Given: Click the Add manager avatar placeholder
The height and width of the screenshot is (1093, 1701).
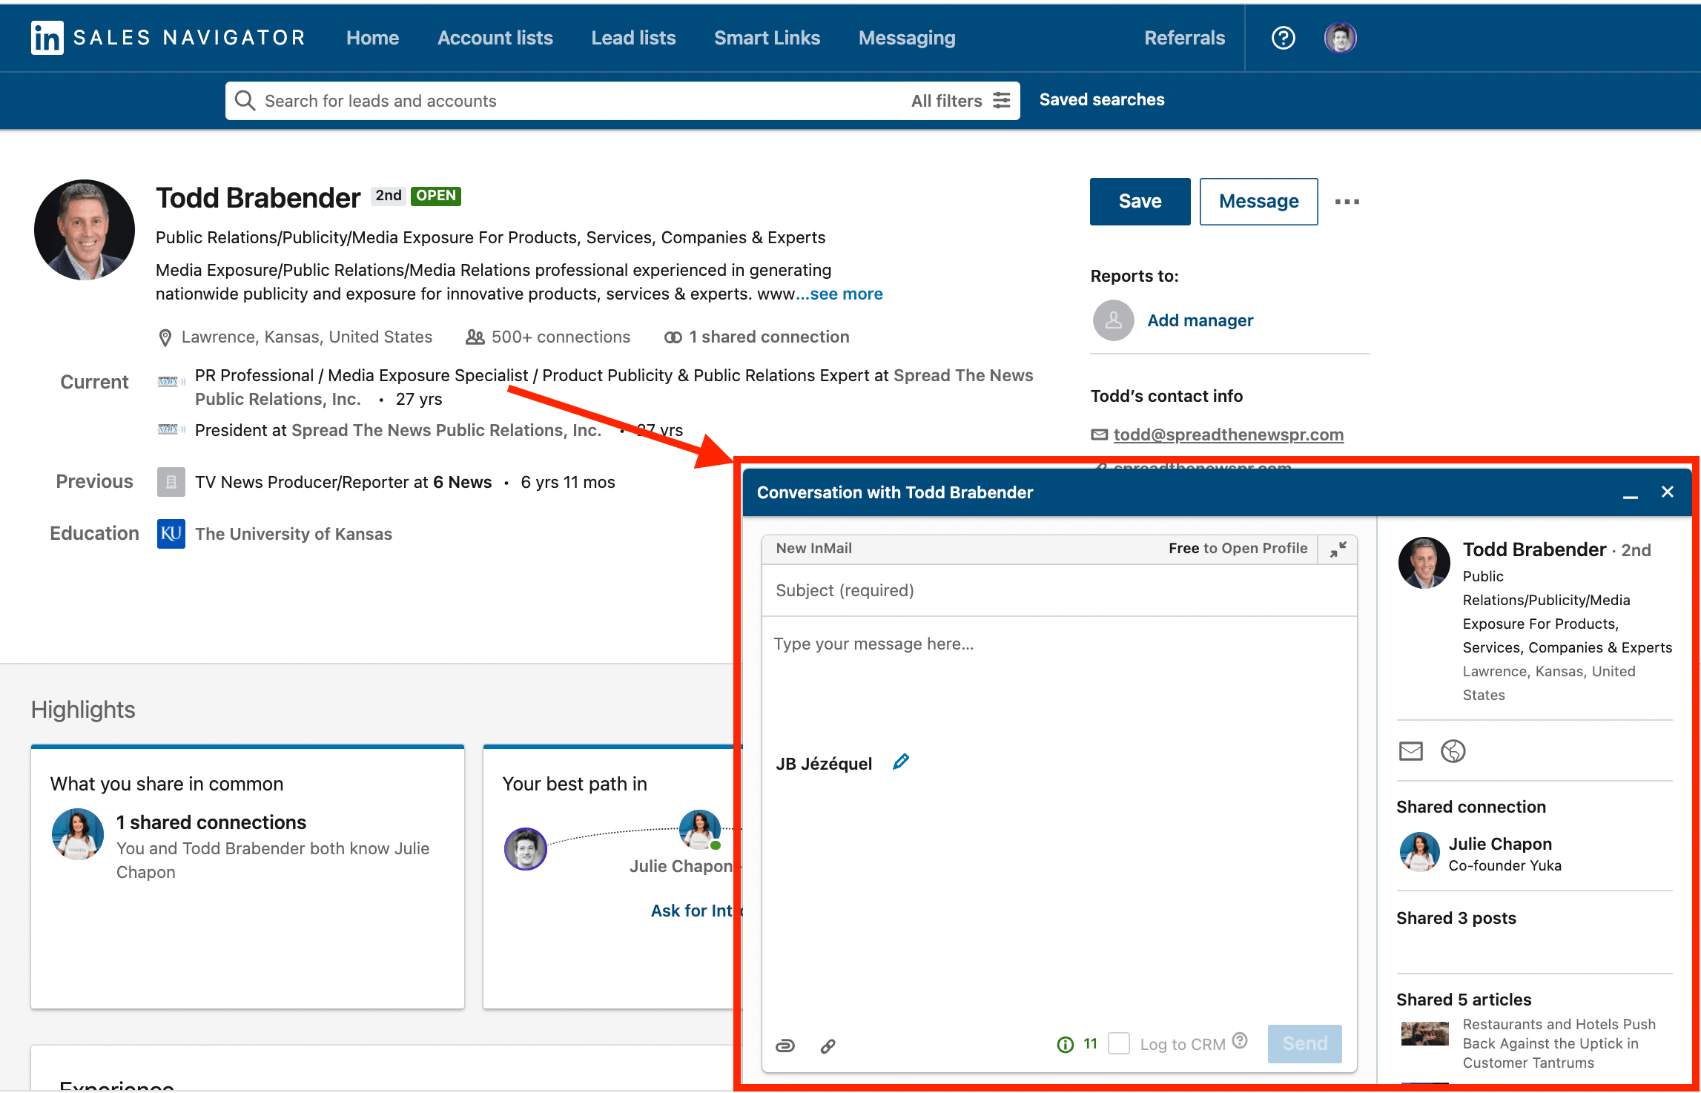Looking at the screenshot, I should pyautogui.click(x=1113, y=320).
